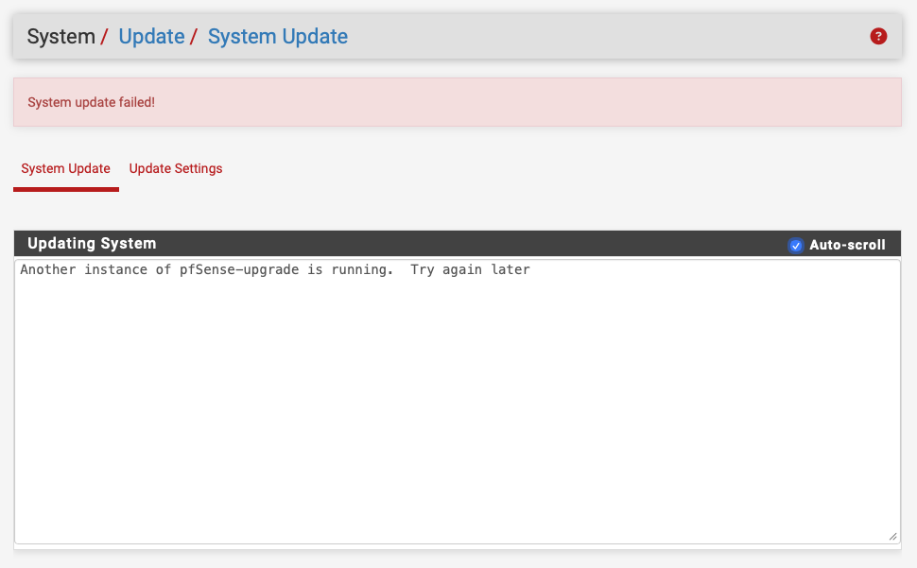Disable the Auto-scroll checkbox

[795, 246]
